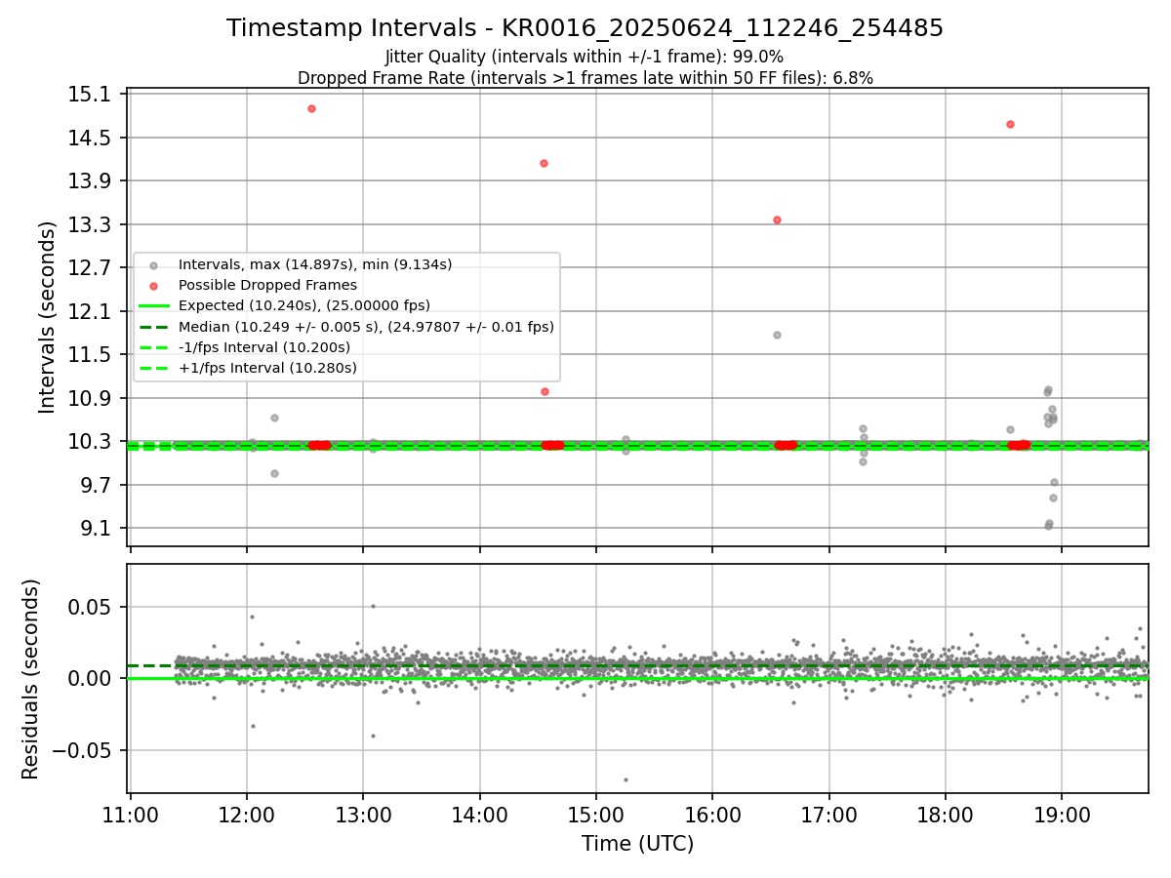Click legend entry 'Intervals, max (14.897s), min (9.134s)'
This screenshot has height=878, width=1171.
(315, 264)
